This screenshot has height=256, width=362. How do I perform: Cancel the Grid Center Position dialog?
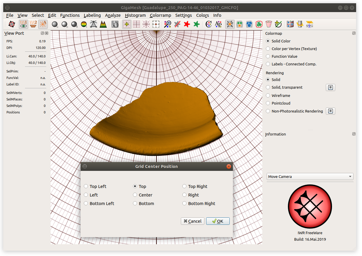click(192, 221)
